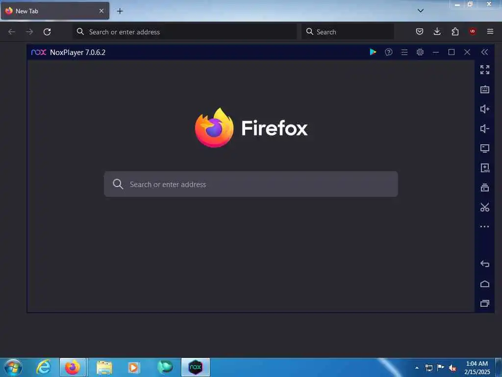The height and width of the screenshot is (377, 502).
Task: Go back in Firefox browser
Action: (12, 32)
